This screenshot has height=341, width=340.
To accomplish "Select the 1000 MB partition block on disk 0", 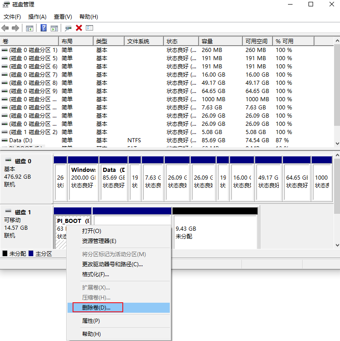I will click(x=322, y=179).
